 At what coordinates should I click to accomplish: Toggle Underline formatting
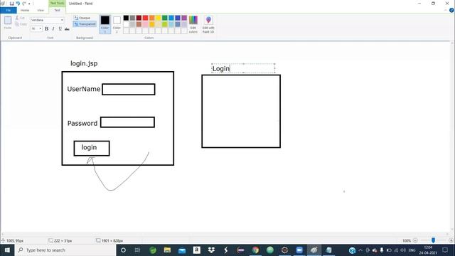[60, 28]
